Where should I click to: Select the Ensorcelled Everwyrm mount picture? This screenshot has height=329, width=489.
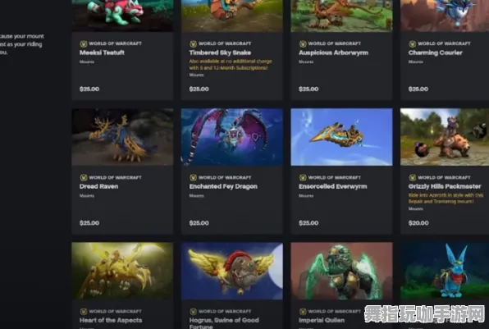[341, 137]
